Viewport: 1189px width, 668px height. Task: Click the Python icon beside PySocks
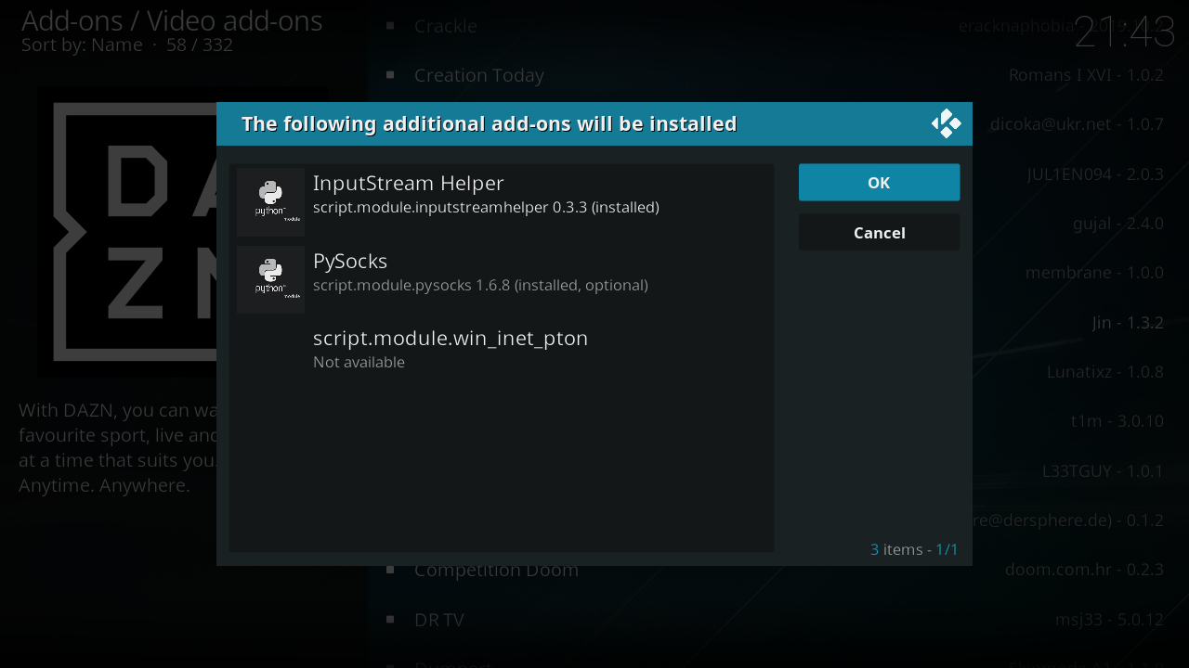click(x=270, y=279)
